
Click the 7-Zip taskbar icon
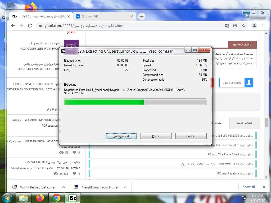pyautogui.click(x=73, y=198)
